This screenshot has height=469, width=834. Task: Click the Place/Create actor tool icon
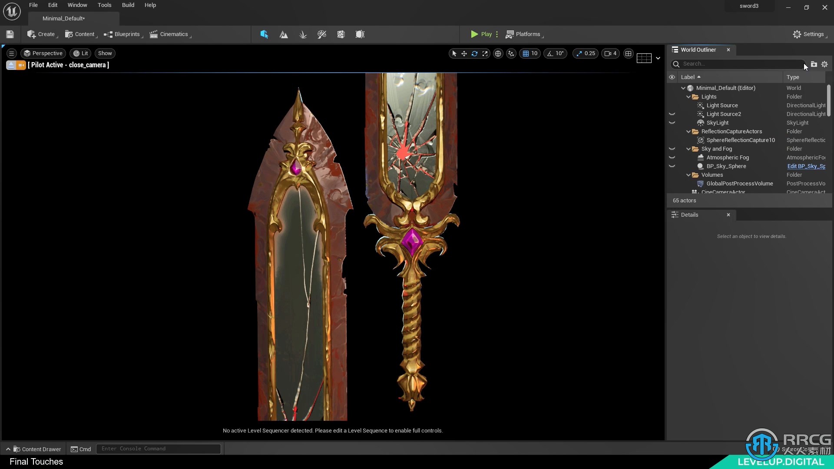264,34
